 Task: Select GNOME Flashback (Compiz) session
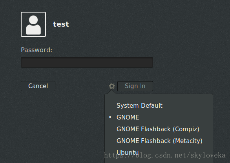point(158,129)
